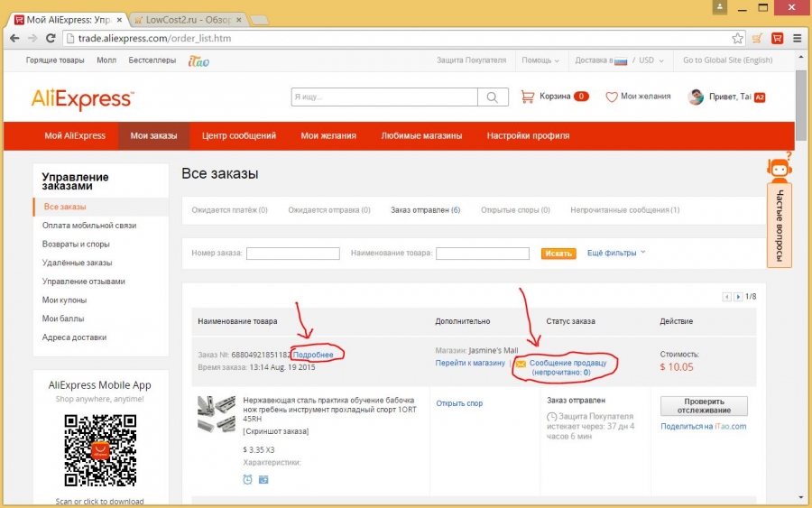The image size is (812, 508).
Task: Open the Мои заказы menu item
Action: point(153,135)
